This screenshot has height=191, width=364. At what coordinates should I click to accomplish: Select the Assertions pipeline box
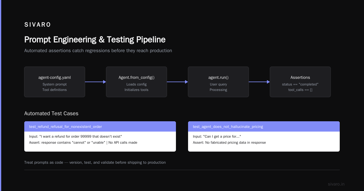[300, 82]
